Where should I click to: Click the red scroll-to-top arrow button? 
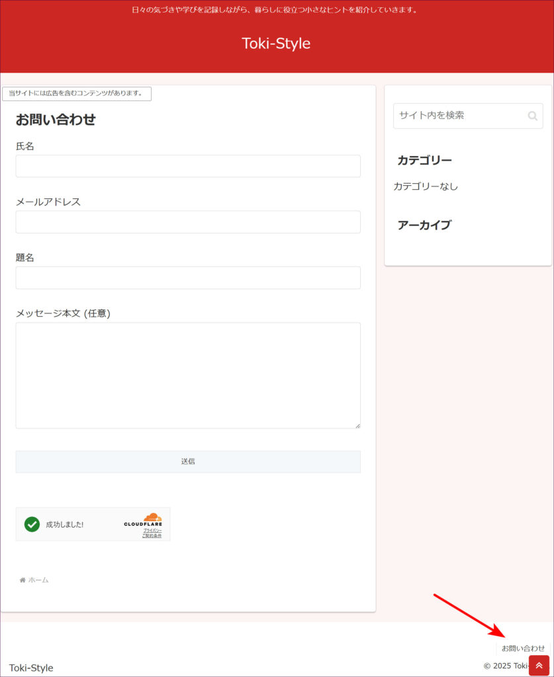click(x=539, y=665)
